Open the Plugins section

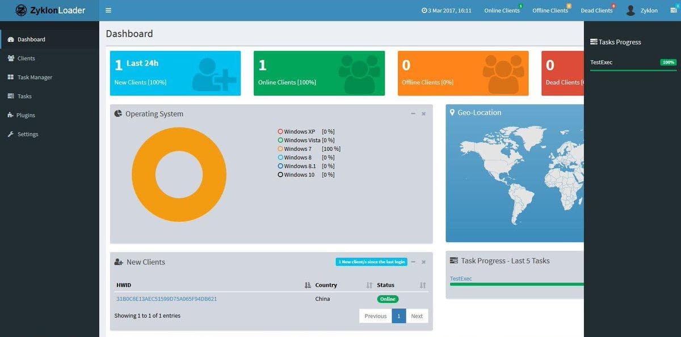(26, 115)
